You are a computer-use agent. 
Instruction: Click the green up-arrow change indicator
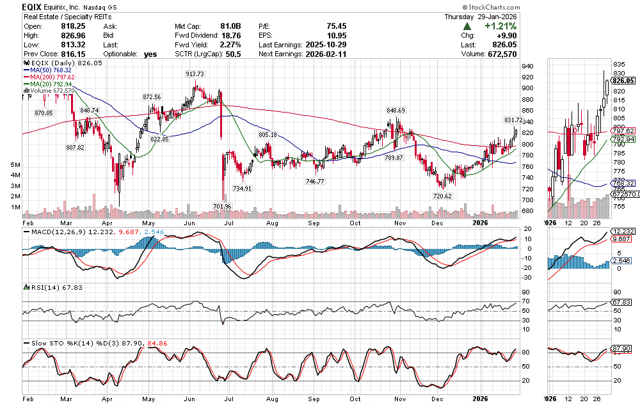pos(468,26)
